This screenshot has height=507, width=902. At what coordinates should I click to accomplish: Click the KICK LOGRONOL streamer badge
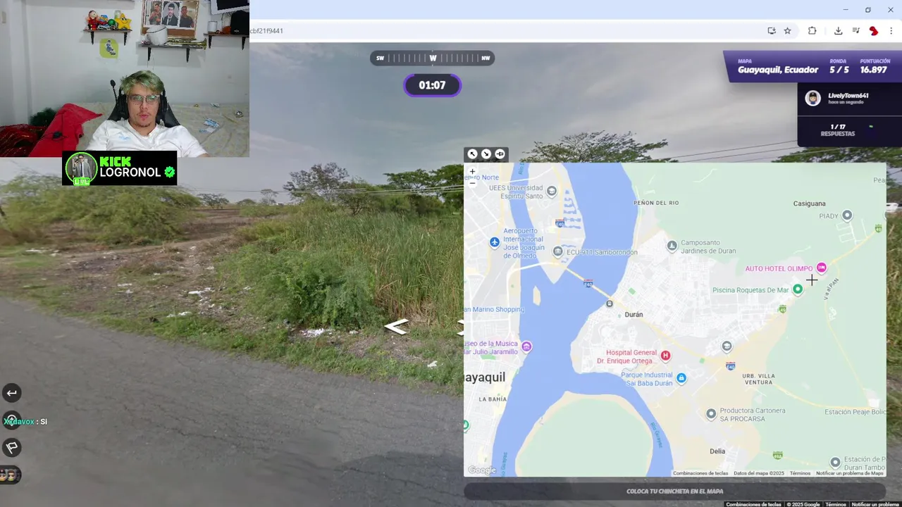[120, 169]
